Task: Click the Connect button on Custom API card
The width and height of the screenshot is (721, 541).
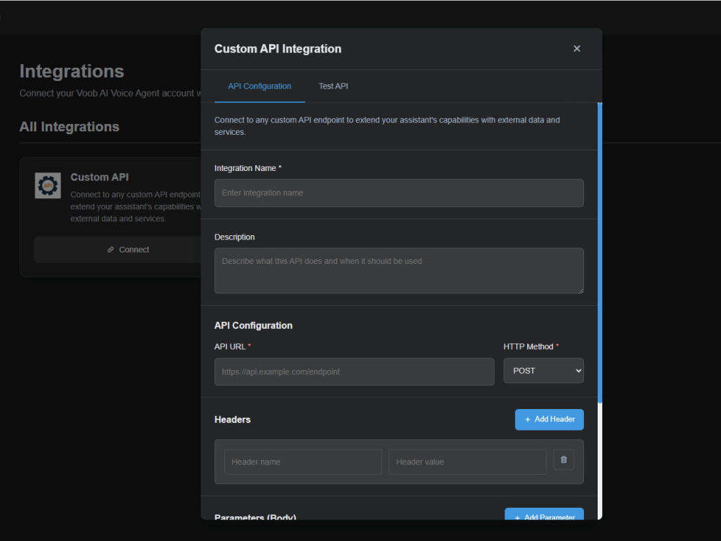Action: tap(118, 250)
